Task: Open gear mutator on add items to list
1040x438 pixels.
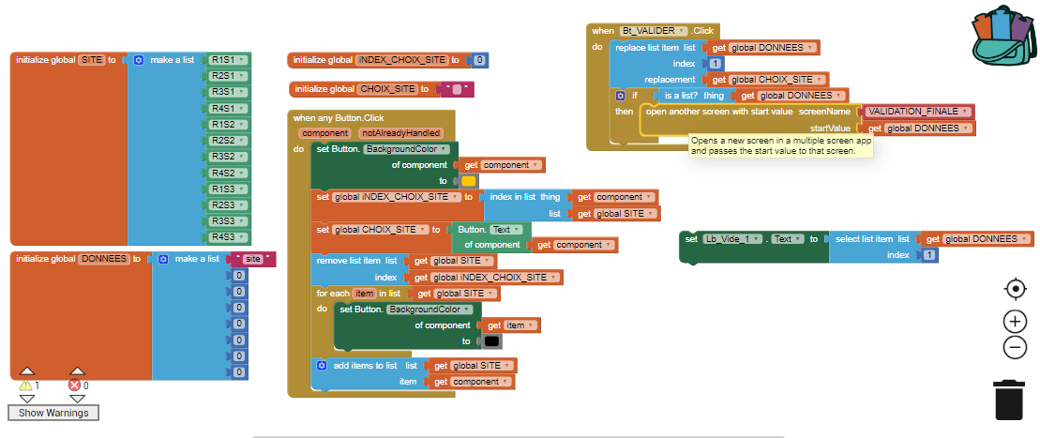Action: [x=322, y=366]
